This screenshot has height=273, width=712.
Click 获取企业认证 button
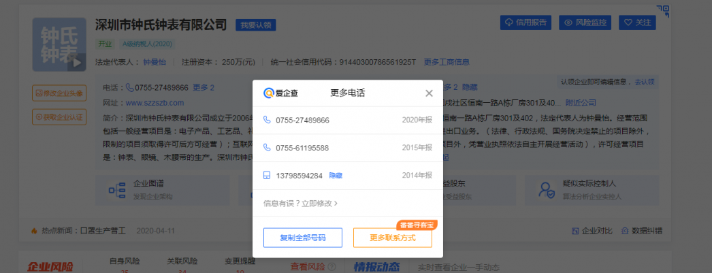59,116
